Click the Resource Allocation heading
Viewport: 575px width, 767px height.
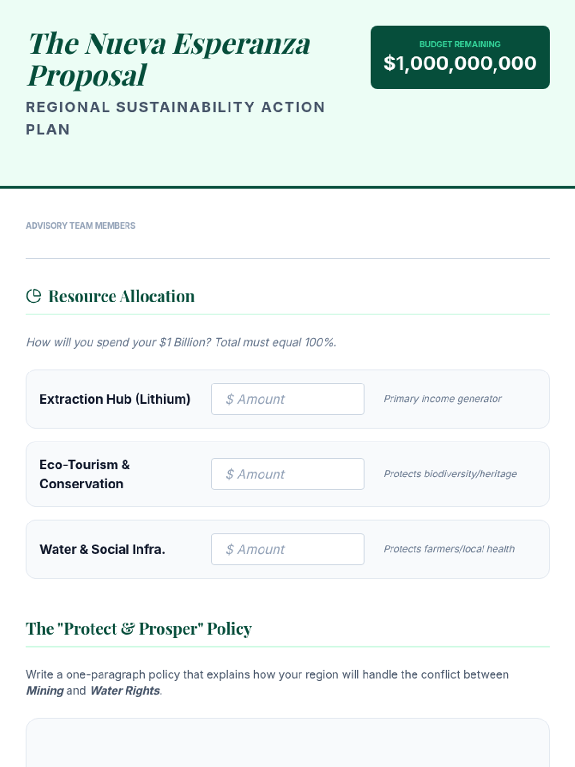[x=121, y=296]
